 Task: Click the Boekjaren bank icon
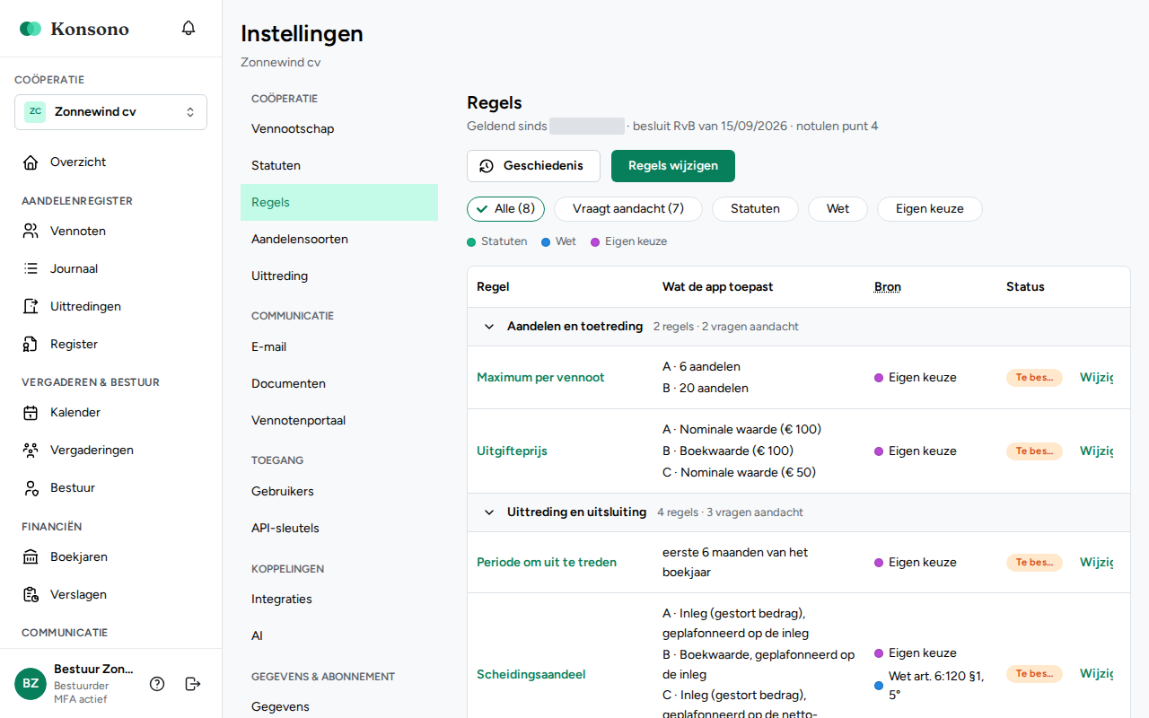pos(31,557)
